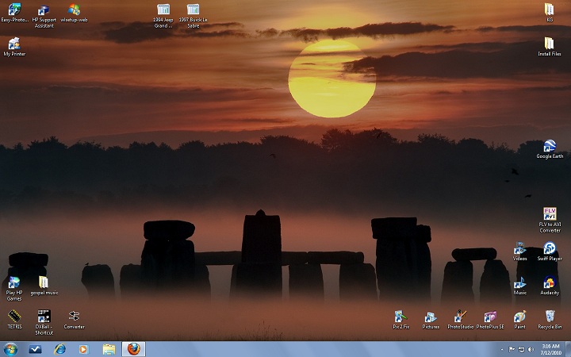Open Play HP Games shortcut
Viewport: 571px width, 357px height.
pos(14,289)
